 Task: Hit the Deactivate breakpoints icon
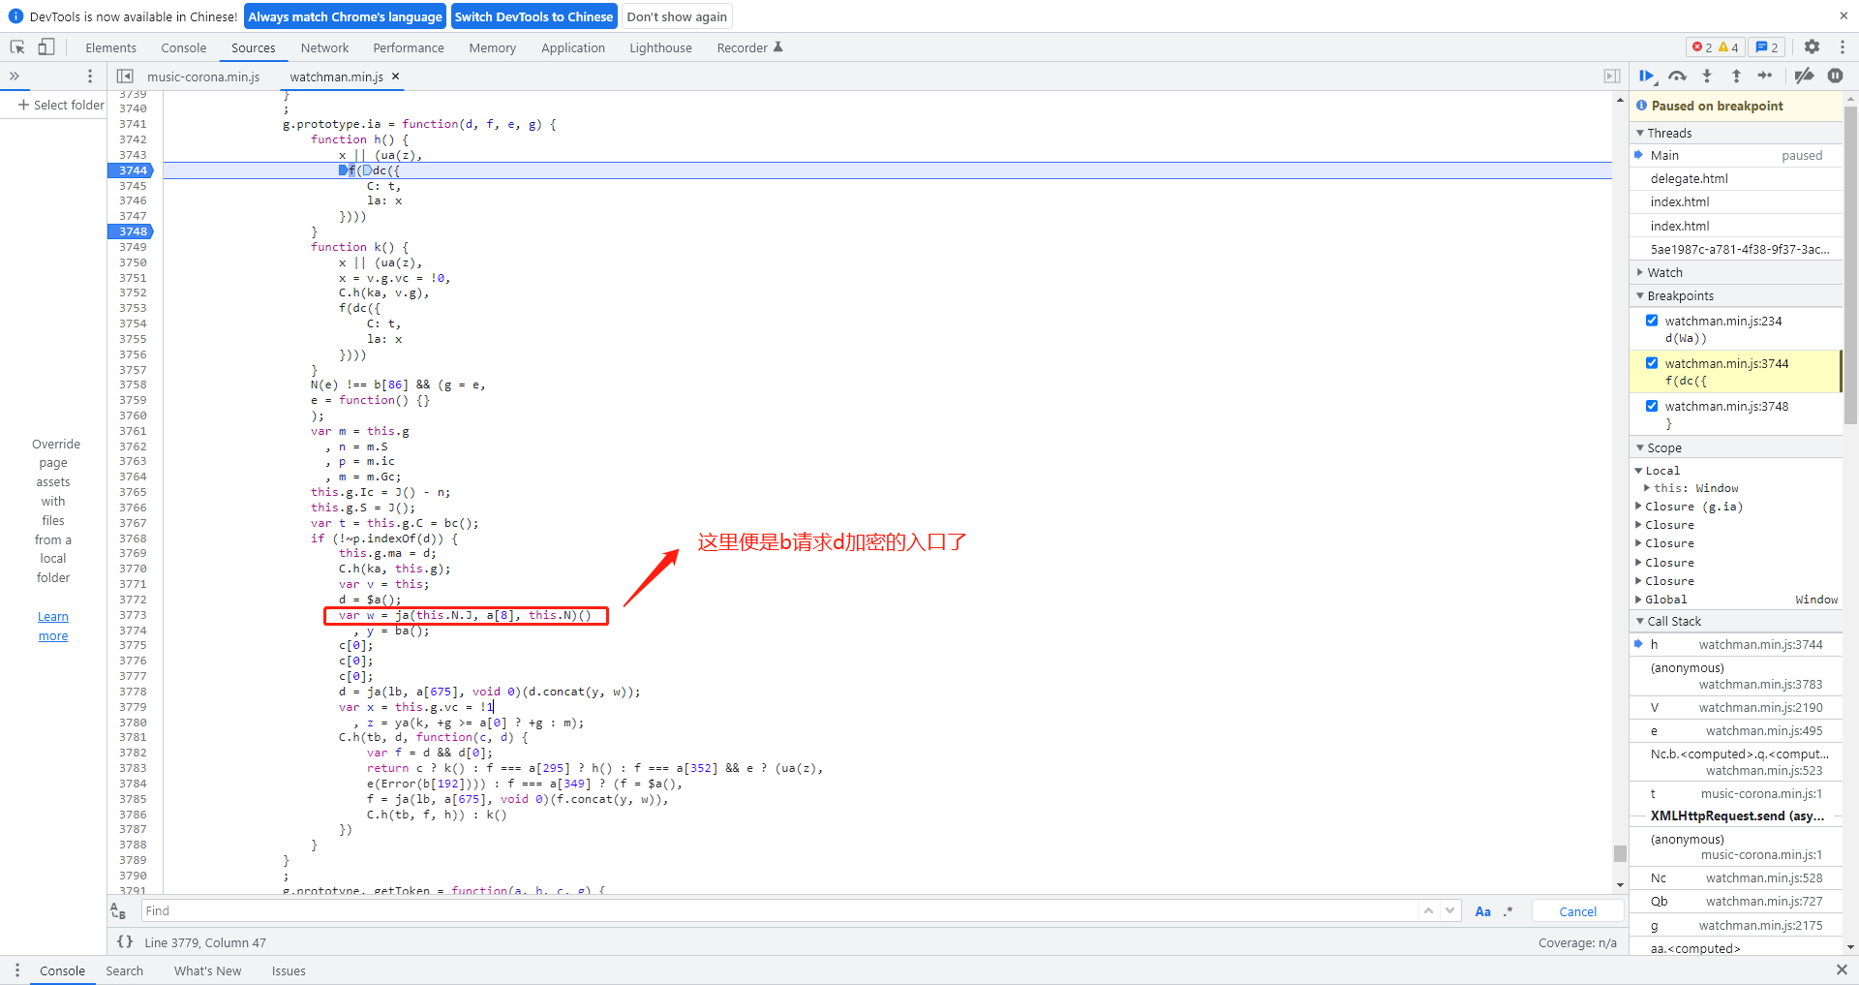1804,76
